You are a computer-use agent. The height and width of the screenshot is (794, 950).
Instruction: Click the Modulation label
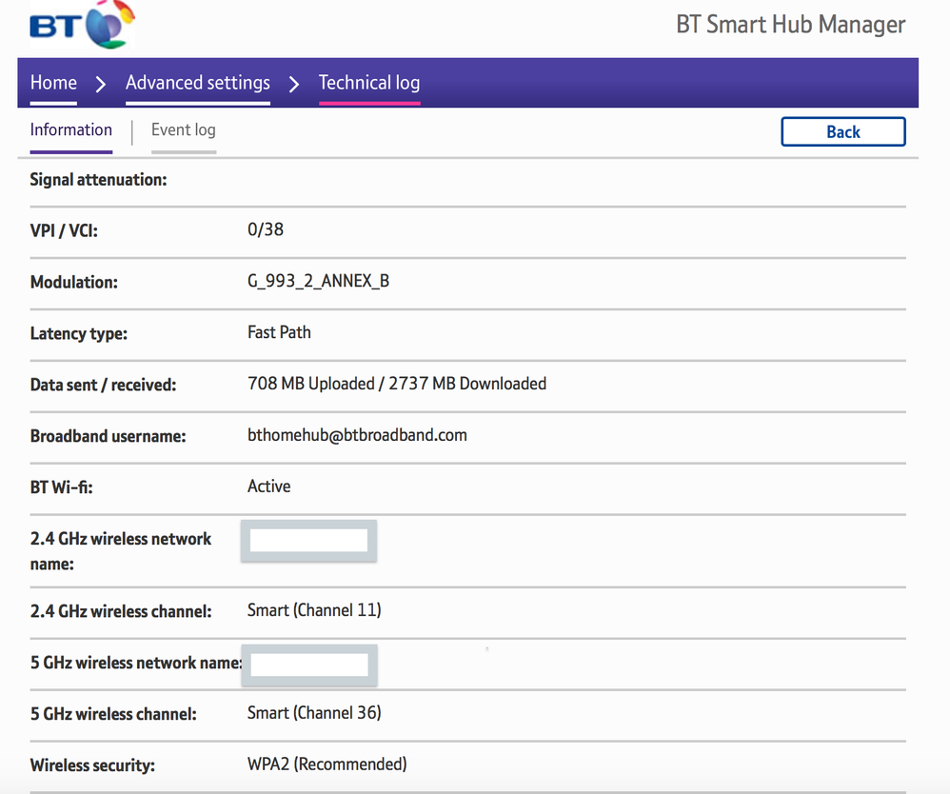click(74, 283)
